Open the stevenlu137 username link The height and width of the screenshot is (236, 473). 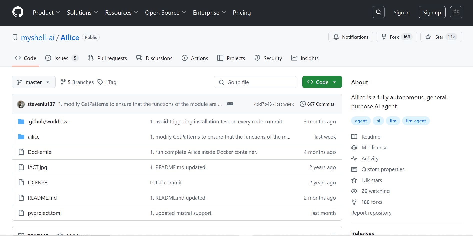click(x=41, y=104)
